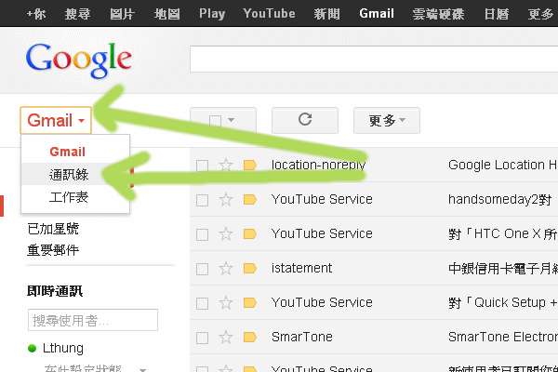Tick checkbox for Quick Setup email

(202, 303)
